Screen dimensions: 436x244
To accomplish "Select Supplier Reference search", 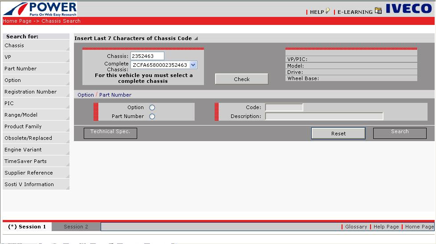I will click(36, 173).
